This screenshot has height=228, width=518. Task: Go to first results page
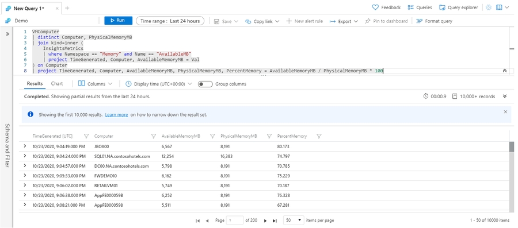click(x=198, y=221)
